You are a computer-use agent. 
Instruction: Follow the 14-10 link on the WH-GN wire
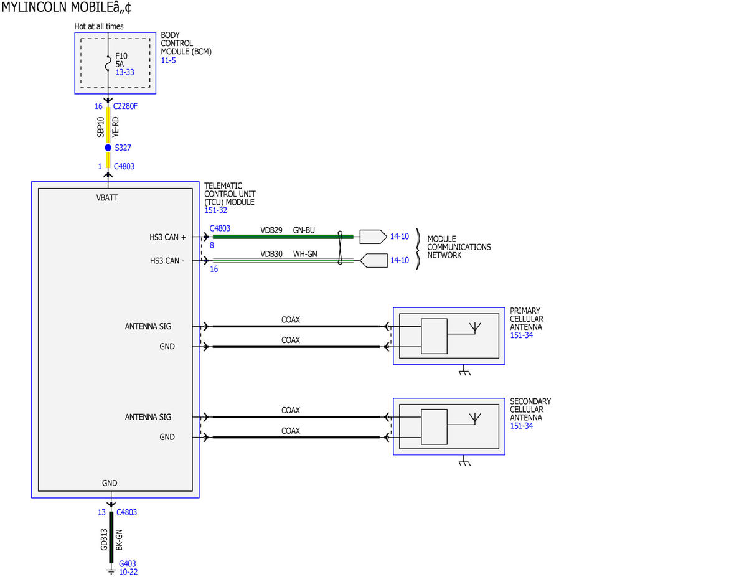[x=400, y=260]
